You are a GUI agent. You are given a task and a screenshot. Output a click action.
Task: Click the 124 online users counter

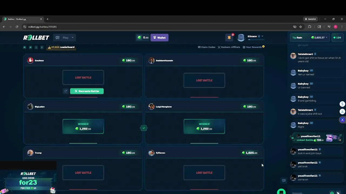click(x=337, y=38)
